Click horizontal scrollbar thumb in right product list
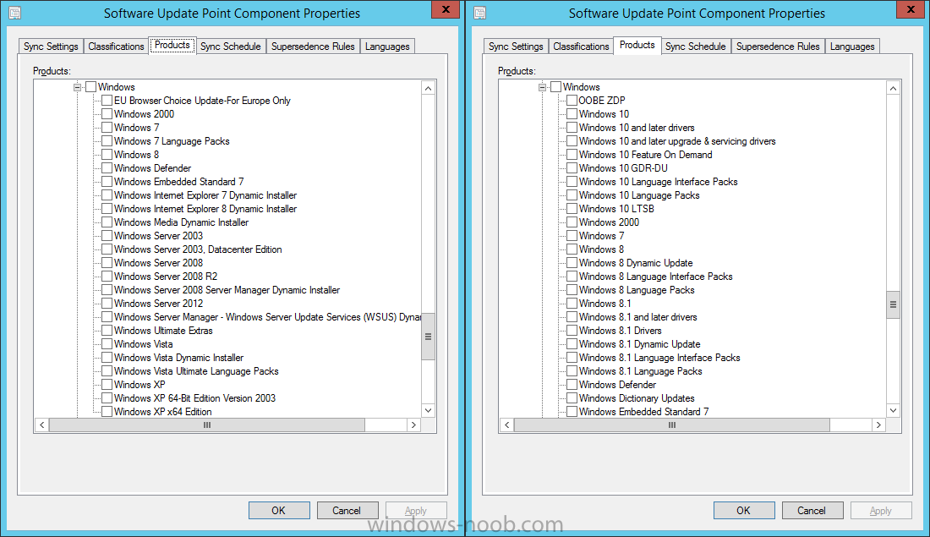This screenshot has height=537, width=930. coord(672,425)
